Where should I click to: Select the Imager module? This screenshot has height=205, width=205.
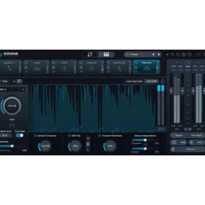click(37, 67)
